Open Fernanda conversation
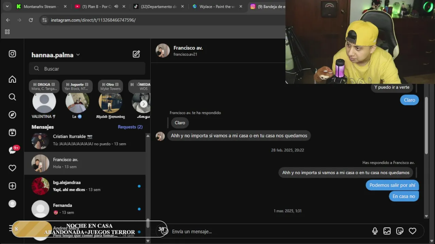435x244 pixels. click(85, 209)
